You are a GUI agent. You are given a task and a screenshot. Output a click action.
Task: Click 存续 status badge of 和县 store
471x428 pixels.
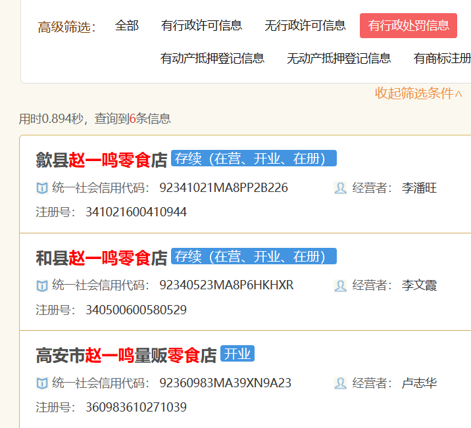coord(253,256)
